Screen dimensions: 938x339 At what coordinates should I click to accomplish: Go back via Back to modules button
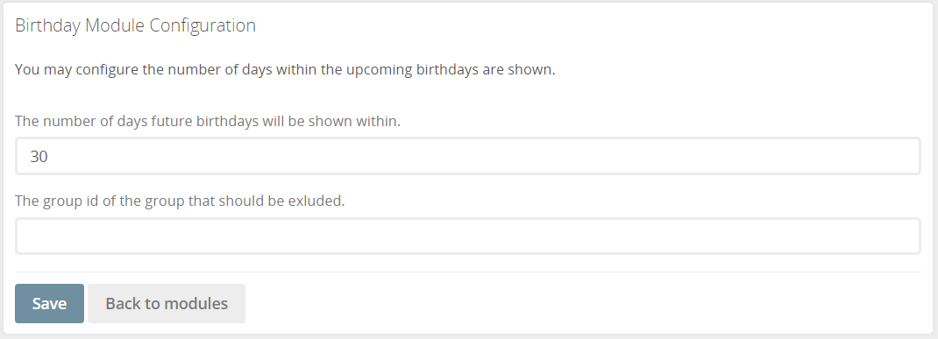pos(167,303)
